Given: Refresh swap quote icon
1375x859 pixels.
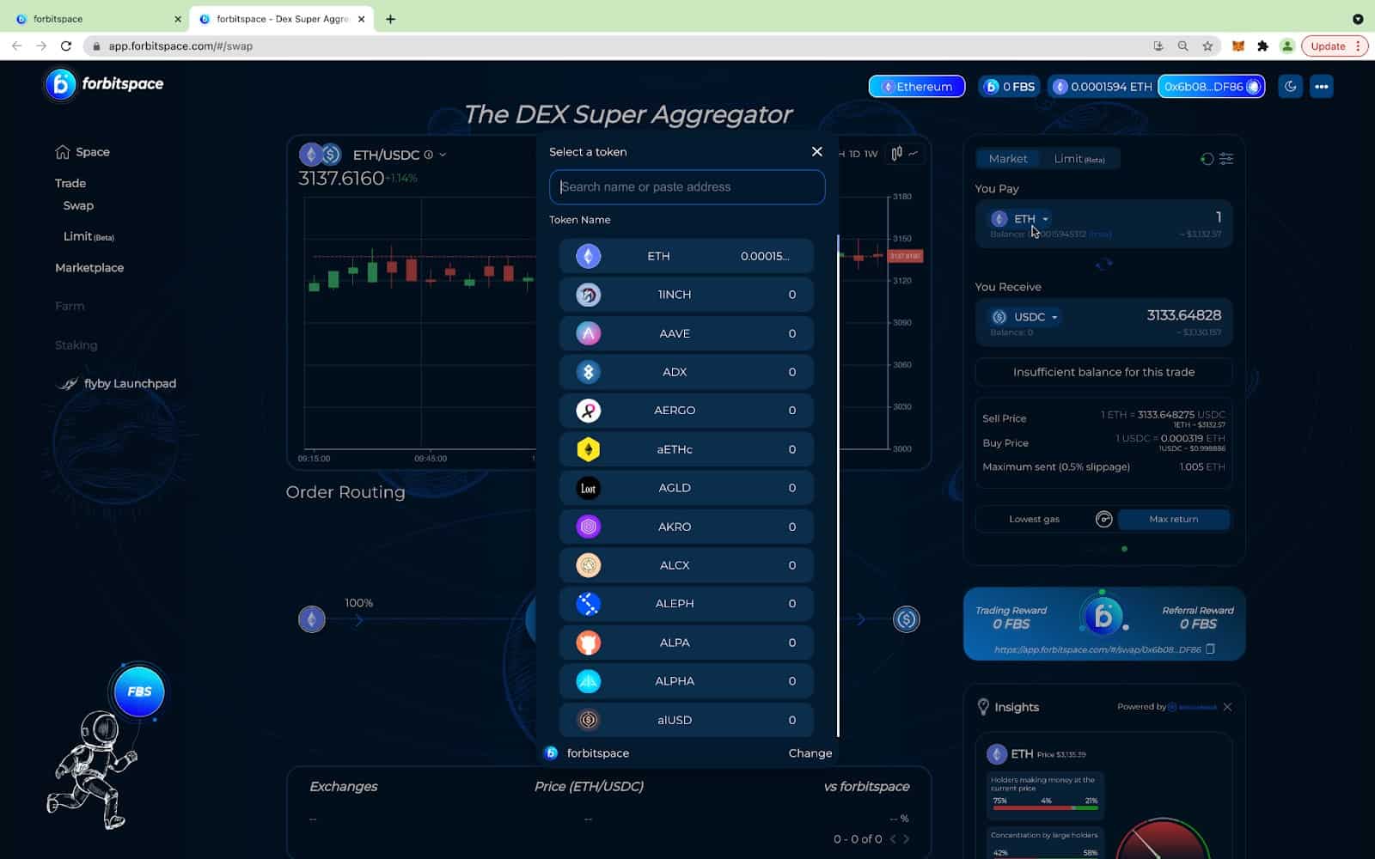Looking at the screenshot, I should click(1207, 159).
